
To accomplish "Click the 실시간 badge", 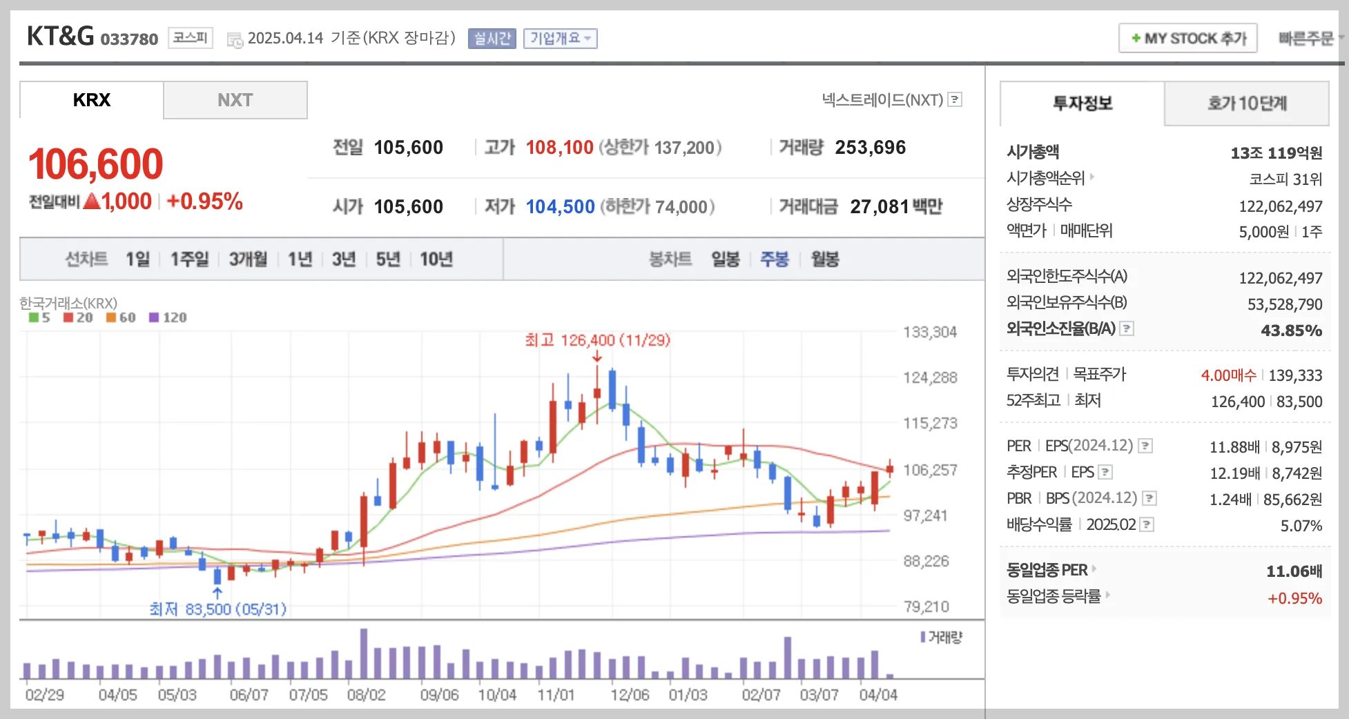I will tap(492, 38).
